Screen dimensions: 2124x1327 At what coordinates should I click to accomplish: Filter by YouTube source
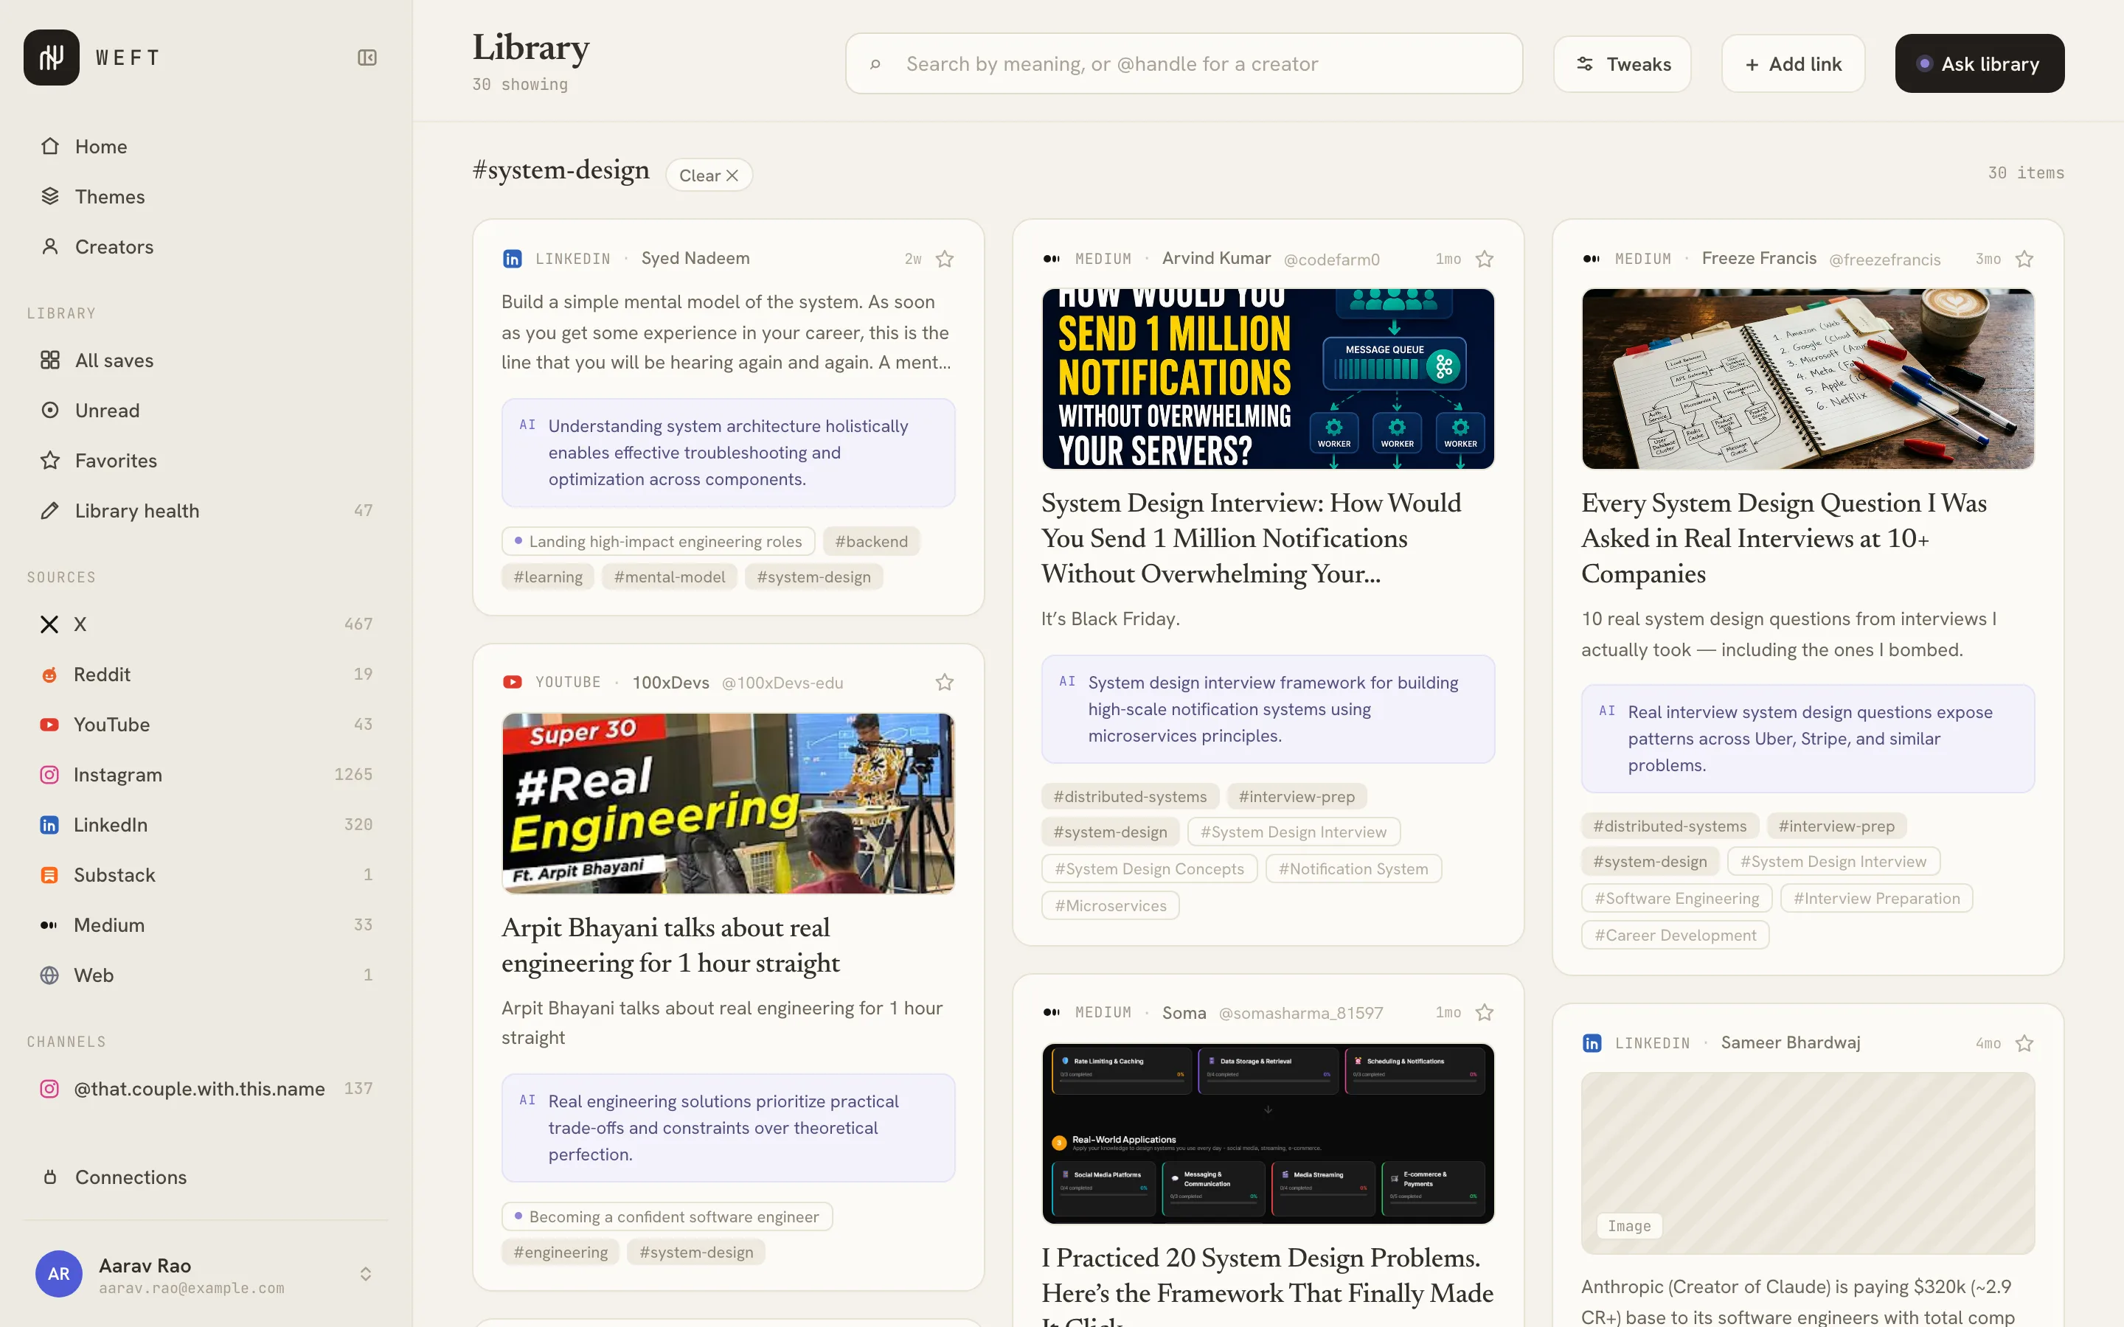tap(206, 724)
